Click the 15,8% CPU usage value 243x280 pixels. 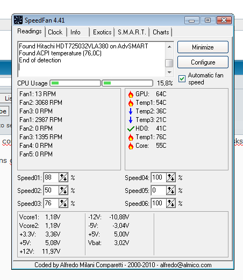coord(165,83)
